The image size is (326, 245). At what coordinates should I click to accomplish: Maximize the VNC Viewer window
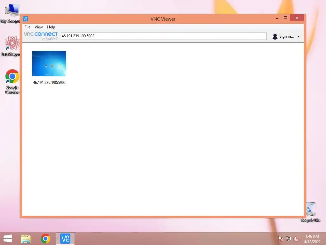[286, 18]
